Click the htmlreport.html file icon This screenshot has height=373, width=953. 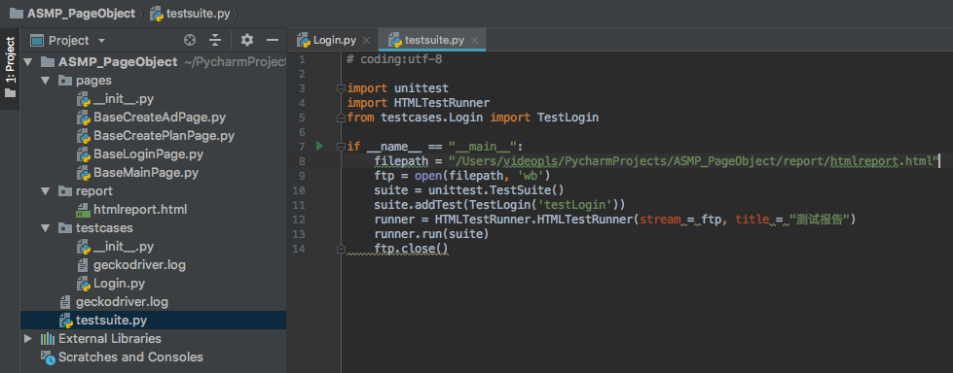click(x=84, y=210)
